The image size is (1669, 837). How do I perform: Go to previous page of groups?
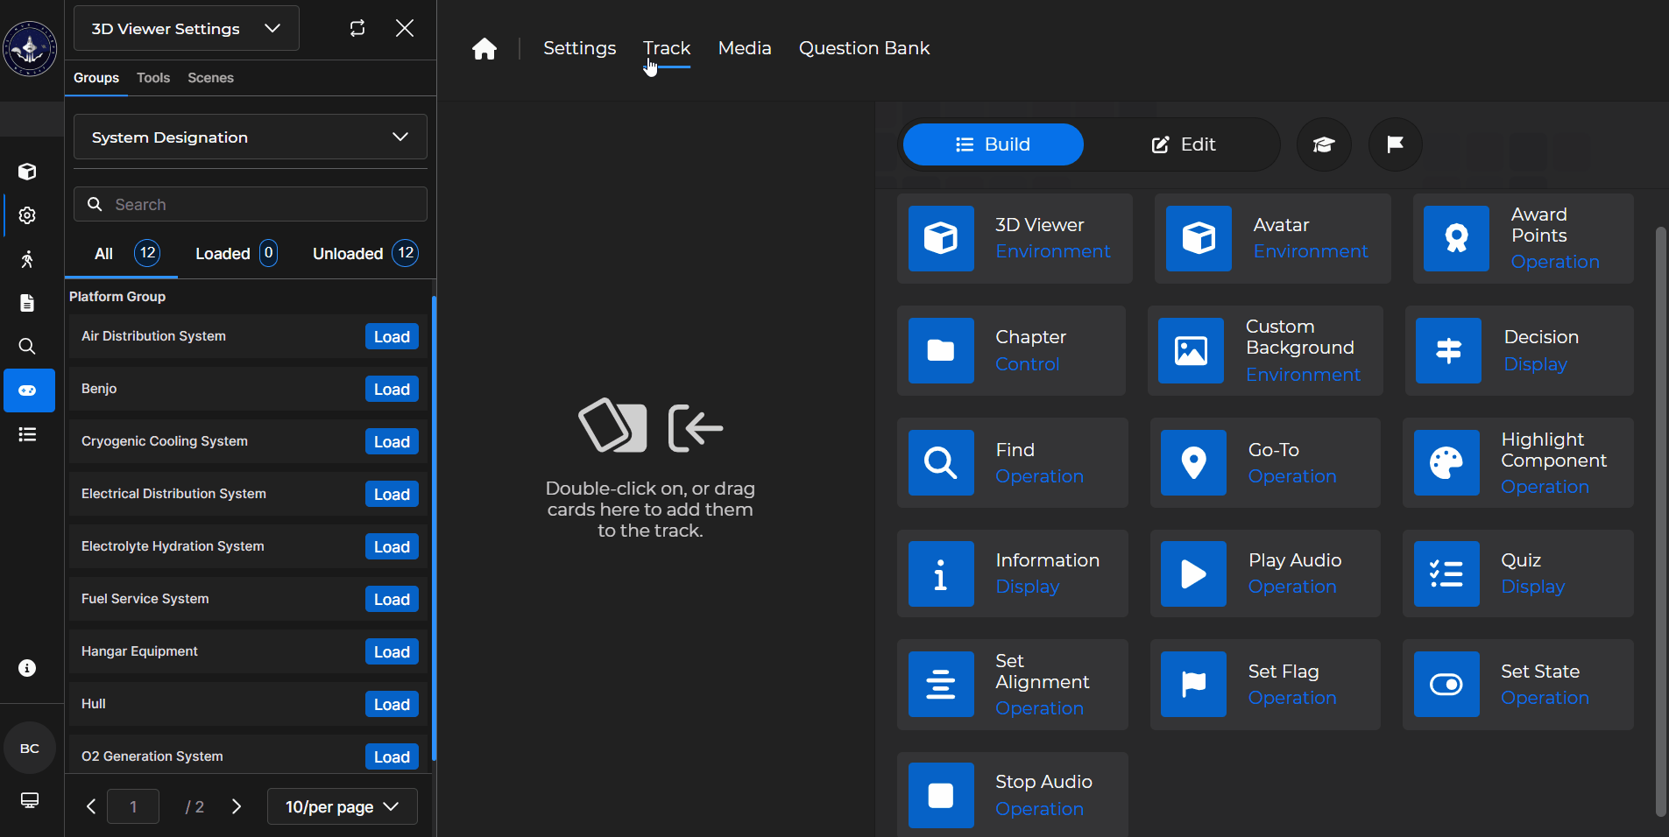(90, 806)
